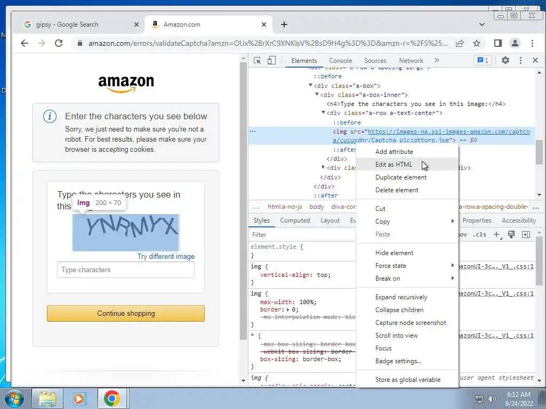This screenshot has width=546, height=409.
Task: Click the ellipsis beside selected img node
Action: [x=252, y=132]
